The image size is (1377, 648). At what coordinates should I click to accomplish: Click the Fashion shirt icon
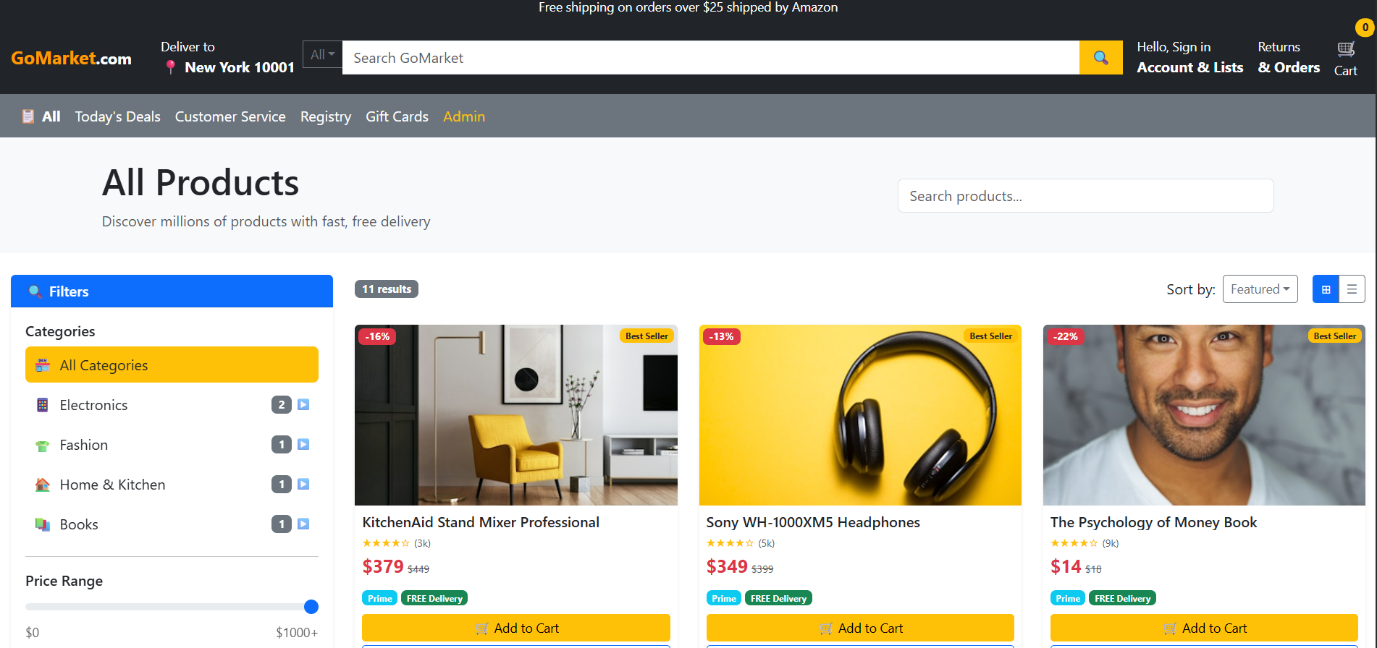(43, 445)
